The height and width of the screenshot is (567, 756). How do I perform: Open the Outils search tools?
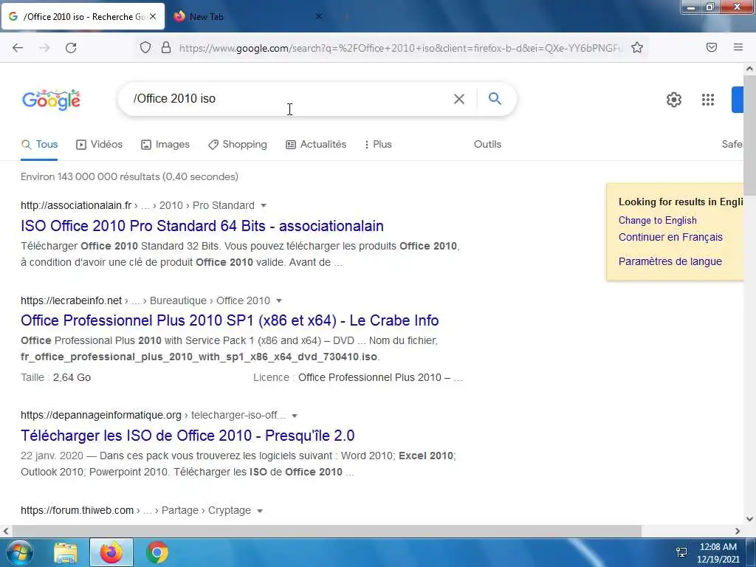pyautogui.click(x=487, y=144)
